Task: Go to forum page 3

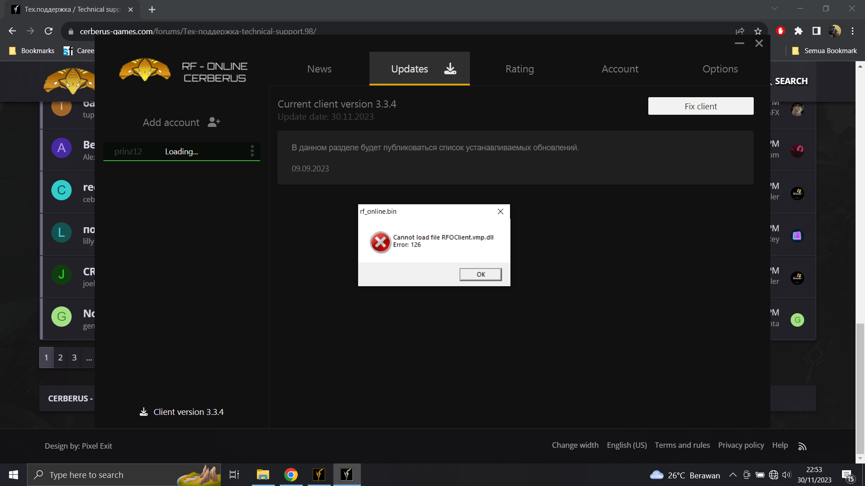Action: point(74,358)
